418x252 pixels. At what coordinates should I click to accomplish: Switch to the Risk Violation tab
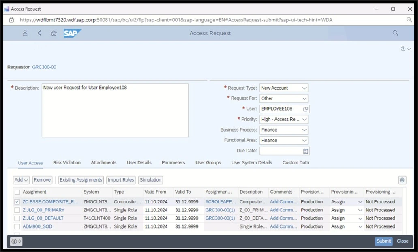coord(66,162)
